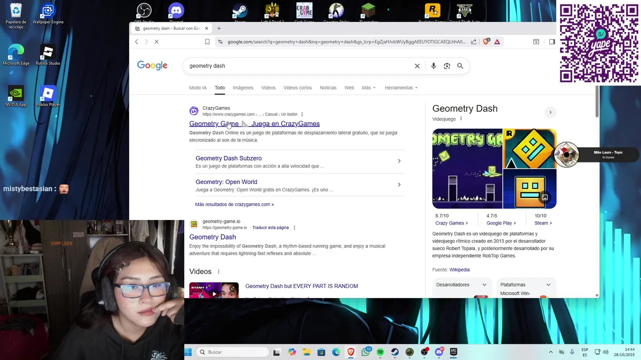This screenshot has width=641, height=360.
Task: Open the Geometry Dash knowledge panel image
Action: (467, 168)
